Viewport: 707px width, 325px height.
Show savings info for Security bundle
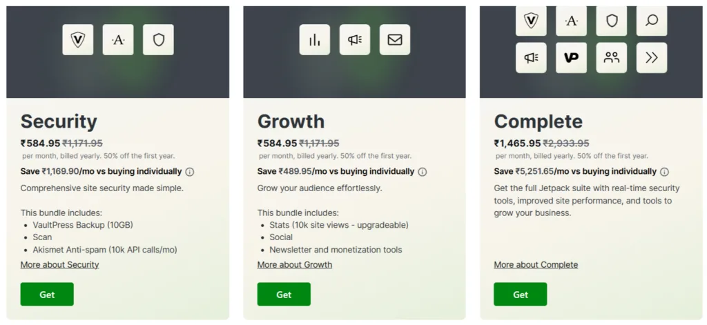coord(190,172)
